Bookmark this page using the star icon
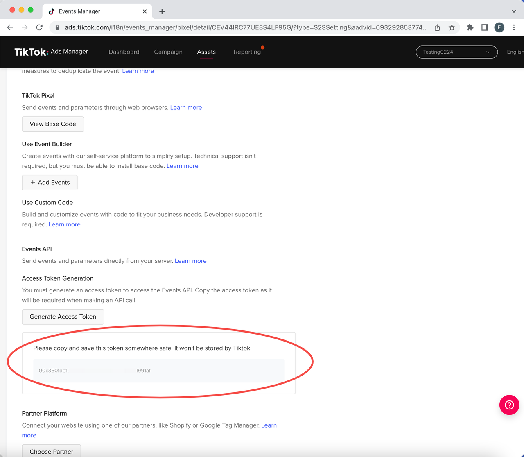Viewport: 524px width, 457px height. click(x=452, y=27)
